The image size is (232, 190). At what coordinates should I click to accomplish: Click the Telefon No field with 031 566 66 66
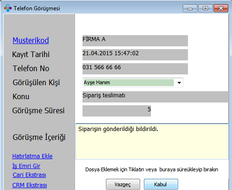pyautogui.click(x=135, y=69)
